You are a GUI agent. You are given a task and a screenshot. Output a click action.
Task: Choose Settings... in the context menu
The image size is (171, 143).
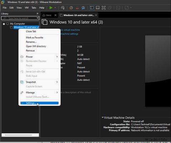click(x=40, y=103)
